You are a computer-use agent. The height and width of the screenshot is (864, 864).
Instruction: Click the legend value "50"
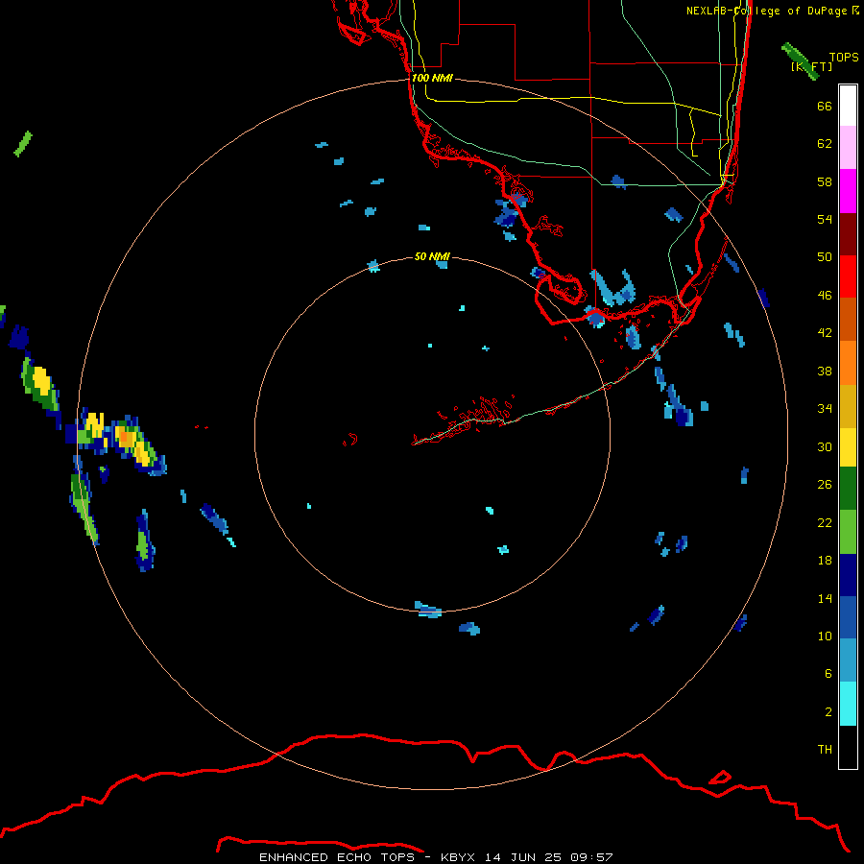[825, 256]
